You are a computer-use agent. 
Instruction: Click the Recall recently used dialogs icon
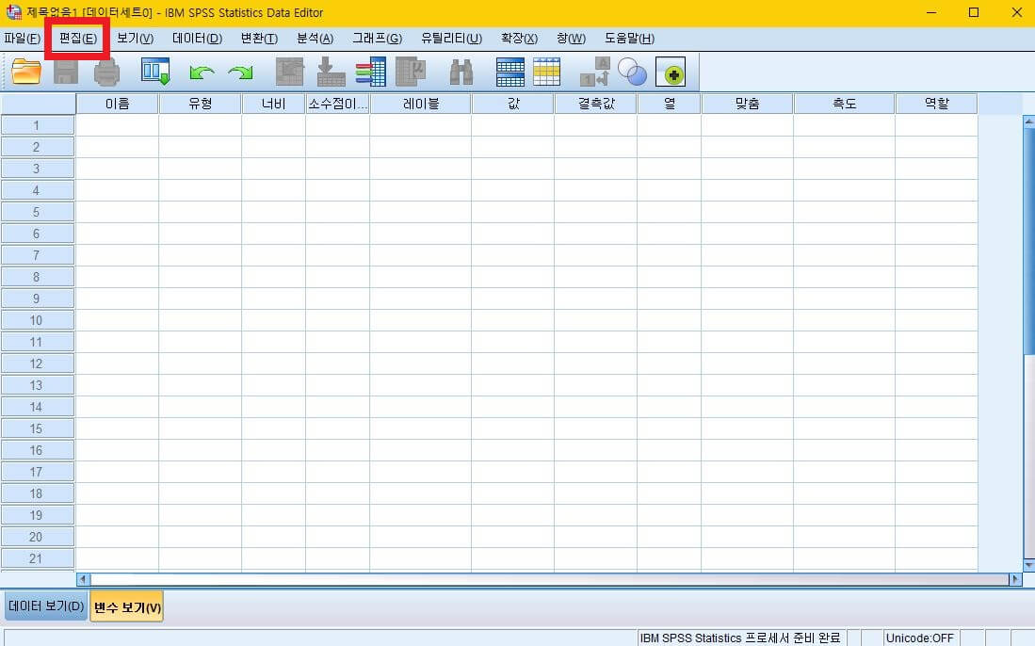click(154, 72)
